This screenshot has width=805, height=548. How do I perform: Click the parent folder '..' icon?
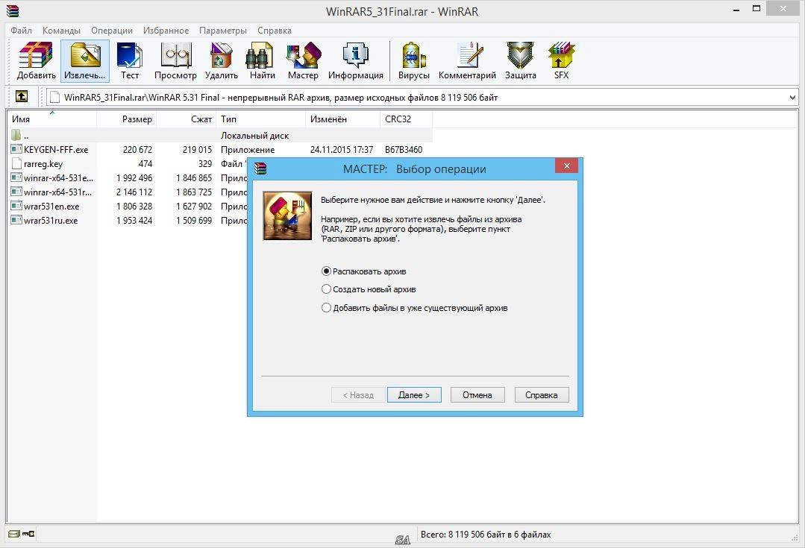pos(16,136)
